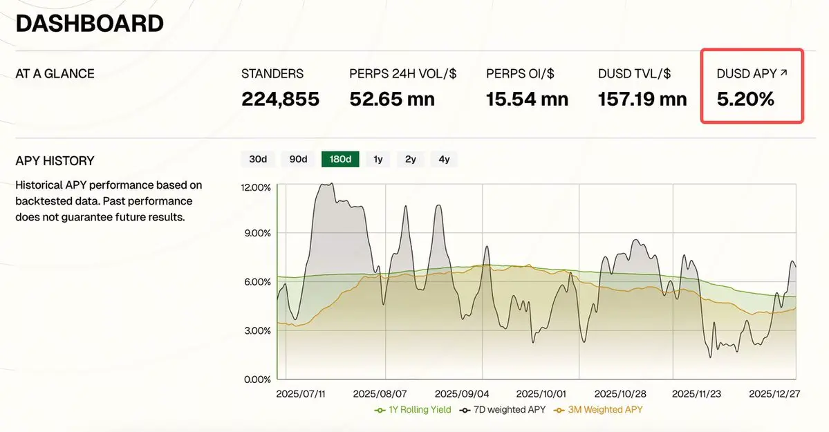829x432 pixels.
Task: Click the PERPS OI/$ label
Action: (x=520, y=73)
